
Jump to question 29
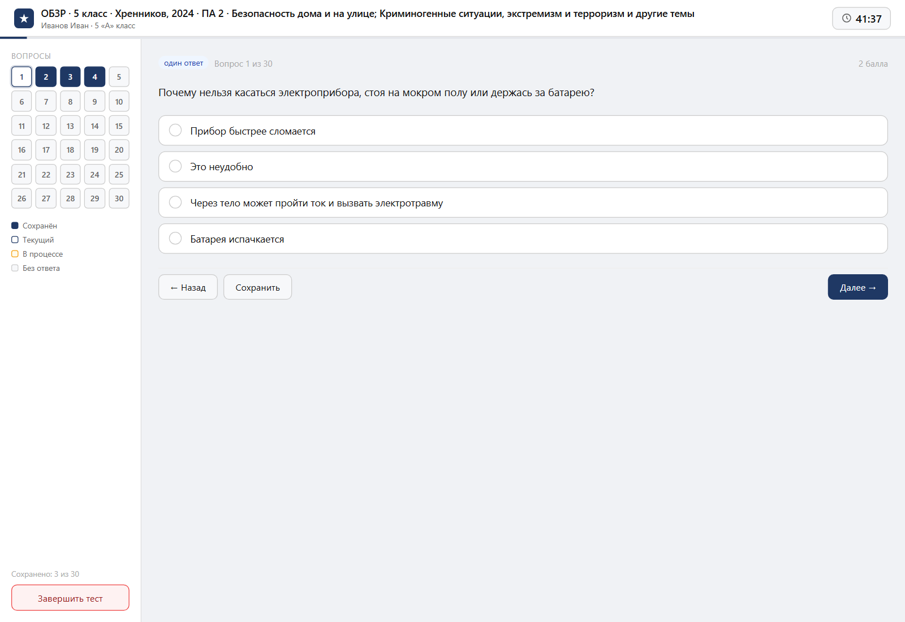point(94,198)
